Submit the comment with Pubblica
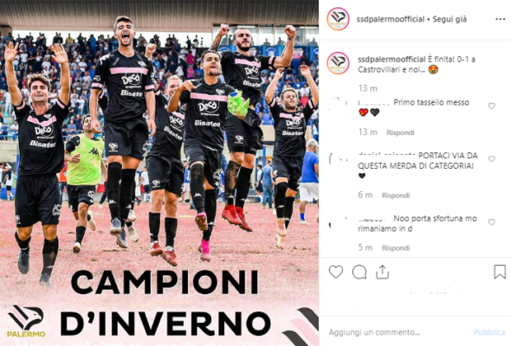 pyautogui.click(x=489, y=332)
